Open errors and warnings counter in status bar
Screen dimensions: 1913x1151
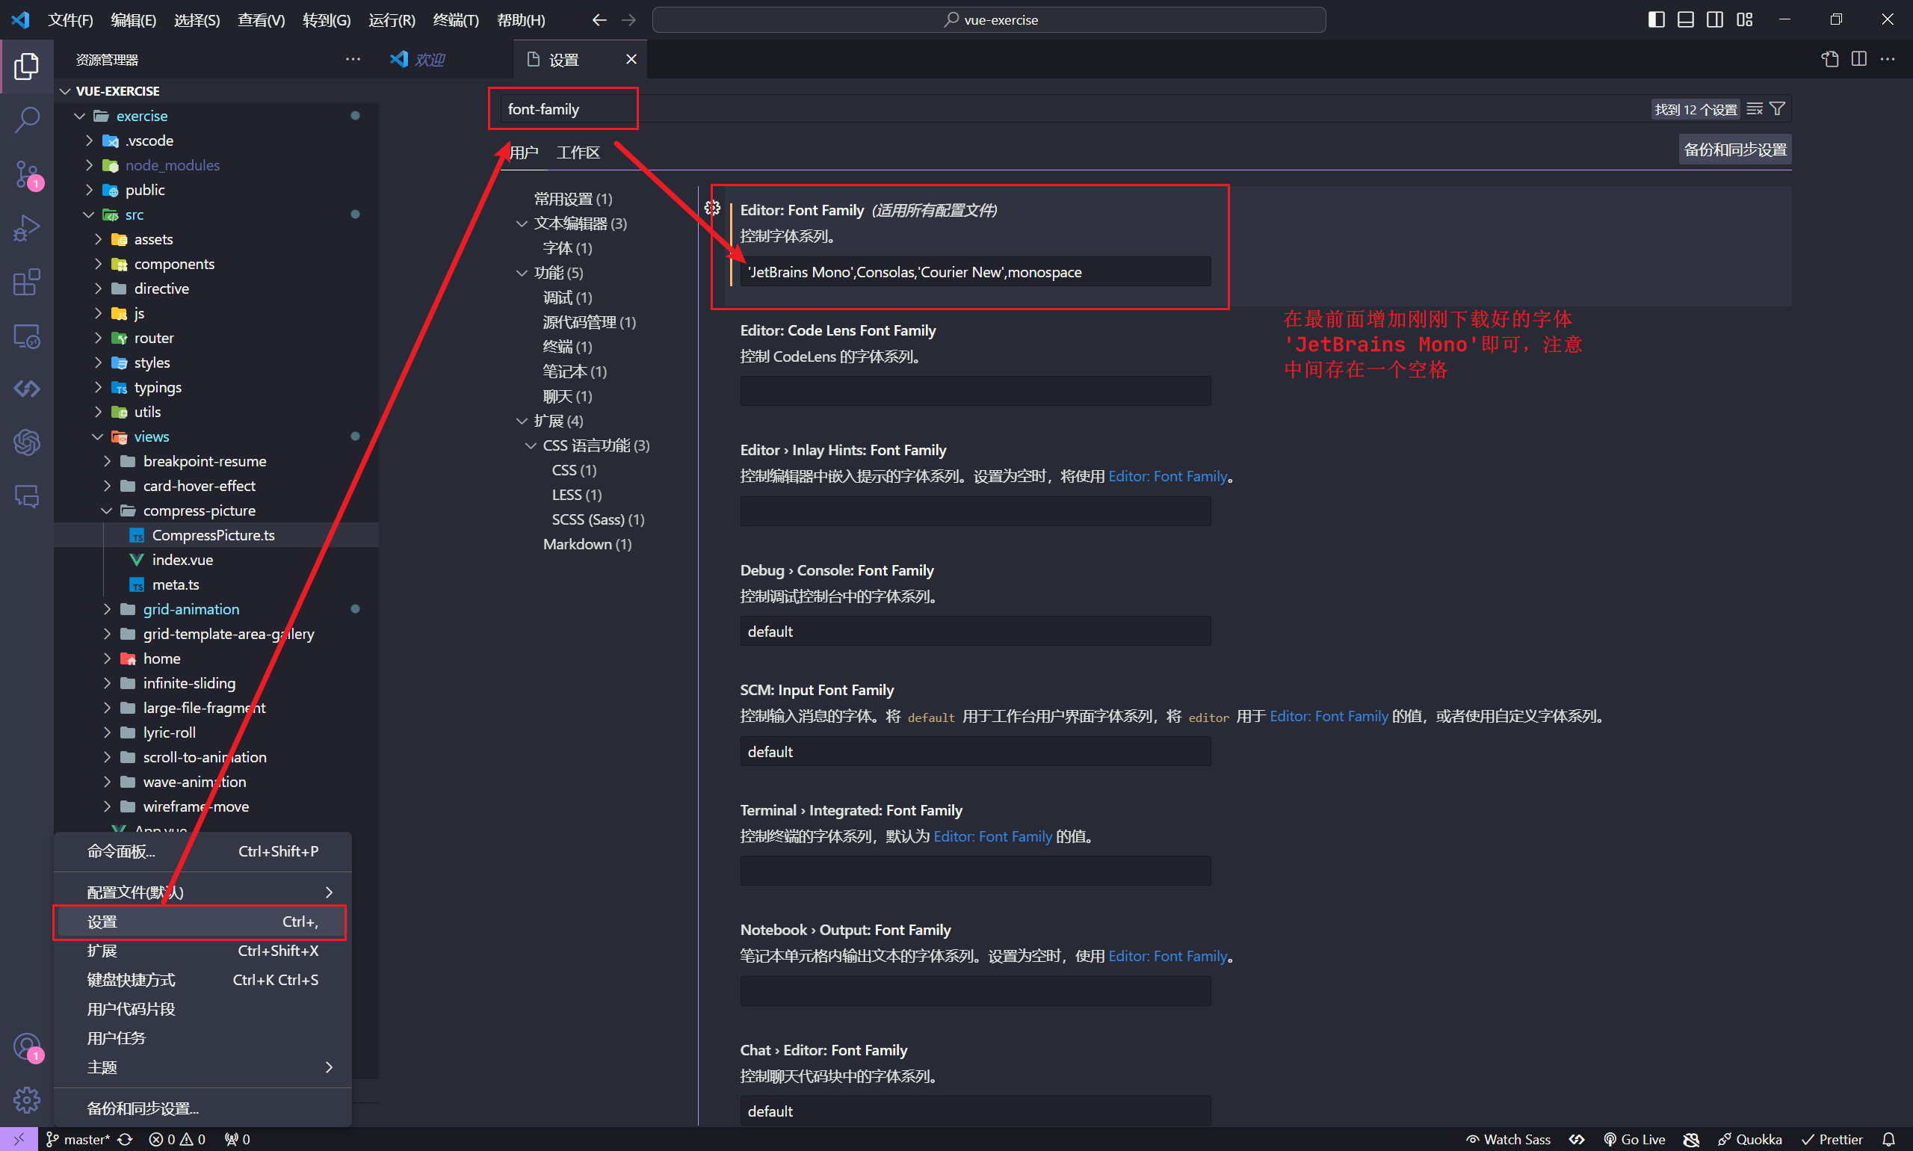(177, 1139)
